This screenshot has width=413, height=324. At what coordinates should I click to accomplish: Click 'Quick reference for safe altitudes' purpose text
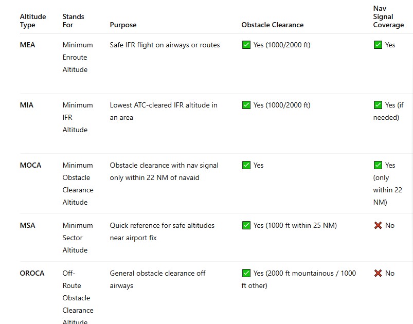[162, 225]
